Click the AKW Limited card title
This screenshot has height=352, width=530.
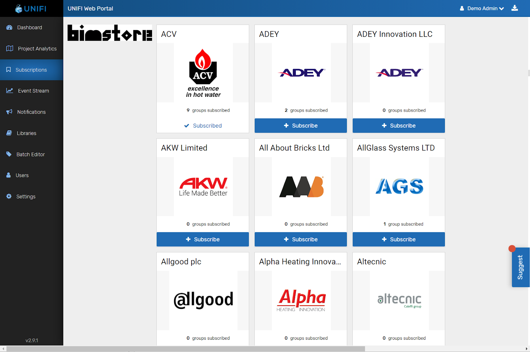pyautogui.click(x=184, y=148)
